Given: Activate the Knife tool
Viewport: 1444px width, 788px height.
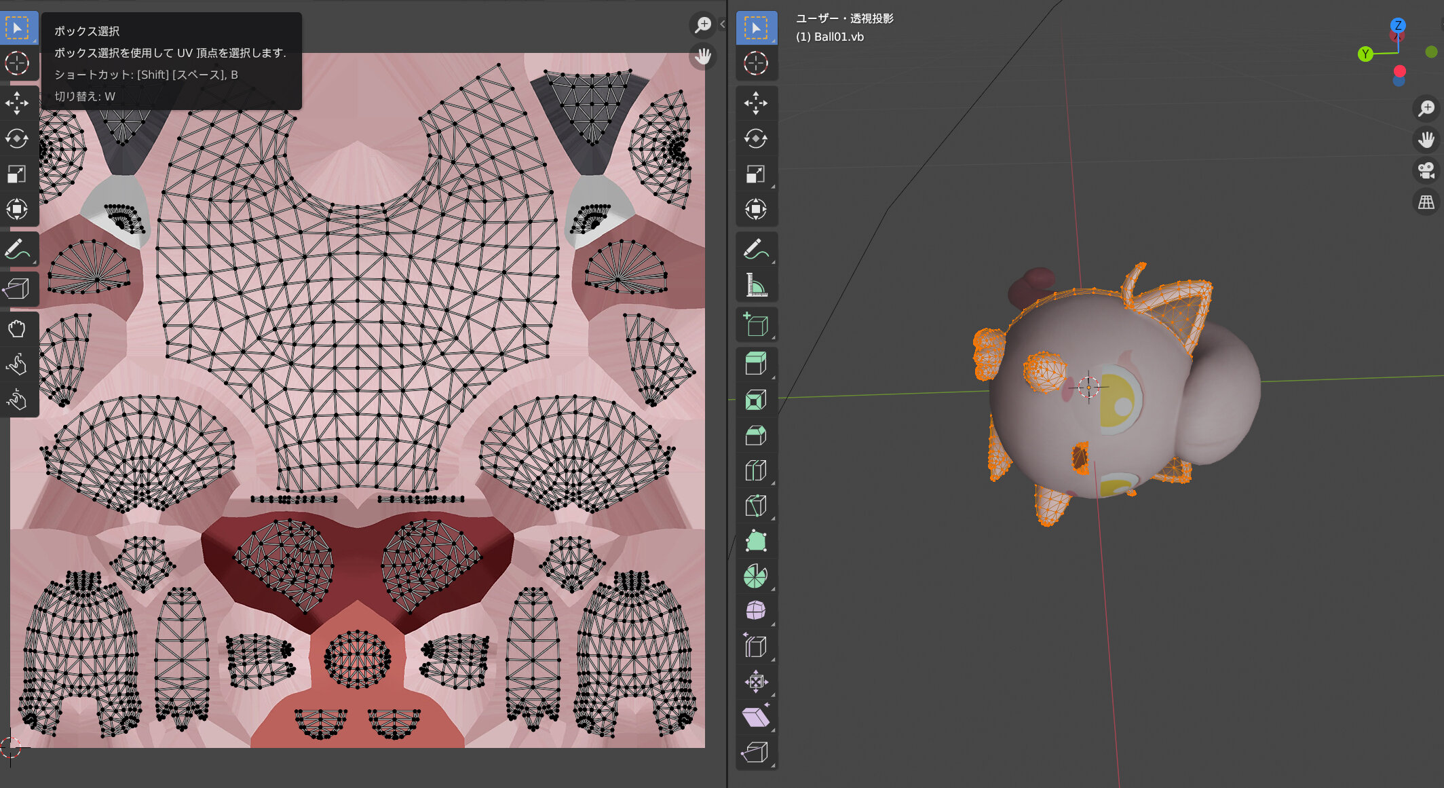Looking at the screenshot, I should (755, 506).
